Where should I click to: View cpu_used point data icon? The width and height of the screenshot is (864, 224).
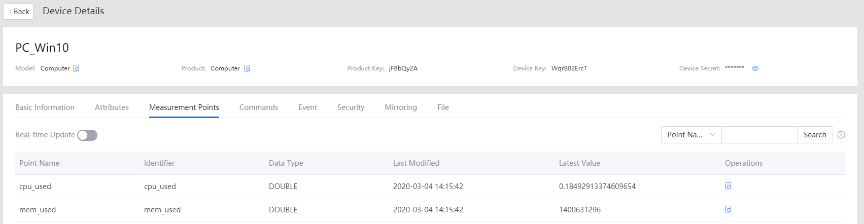[728, 186]
